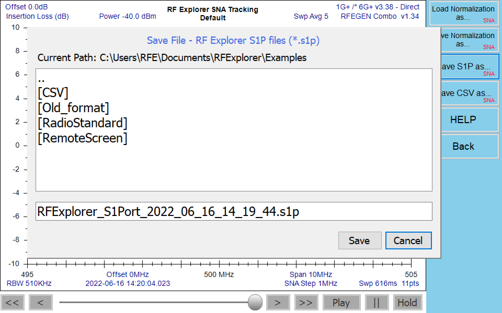Click the Offset 0.0dB label
The image size is (502, 313).
pyautogui.click(x=26, y=7)
